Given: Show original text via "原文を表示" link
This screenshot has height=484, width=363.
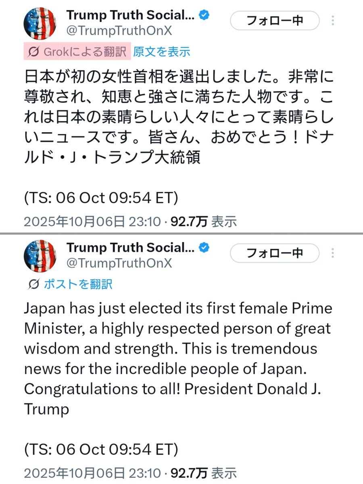Looking at the screenshot, I should tap(161, 52).
